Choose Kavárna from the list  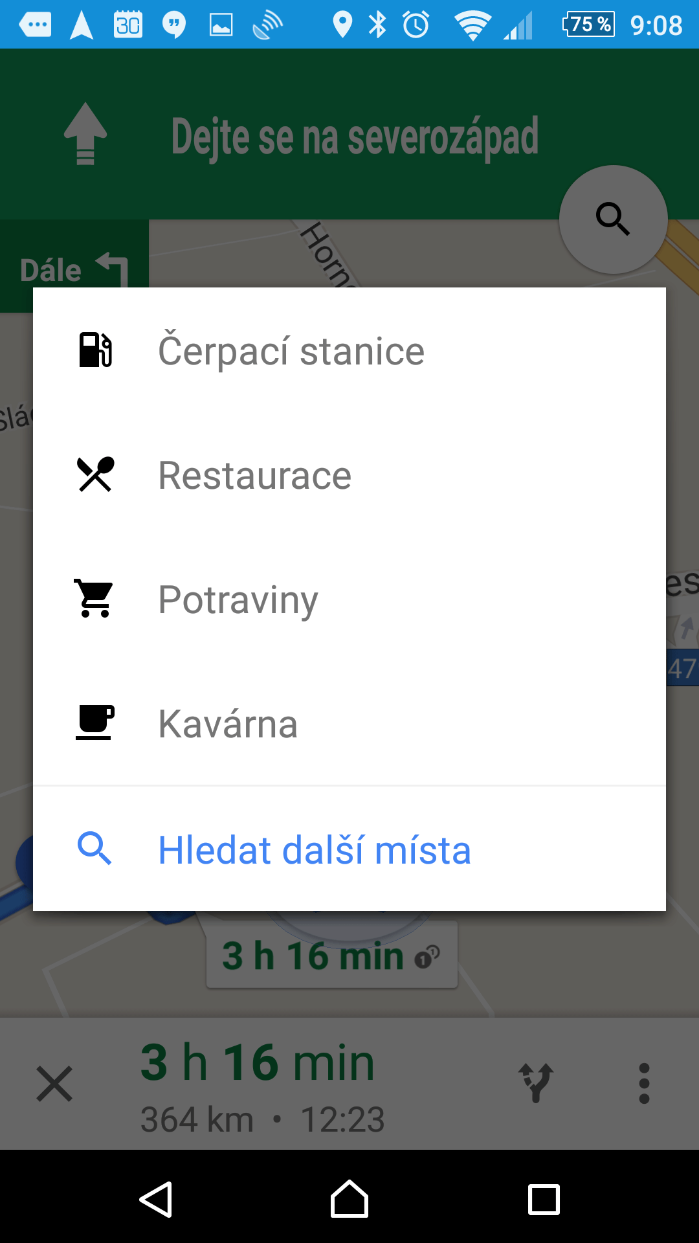(x=349, y=724)
